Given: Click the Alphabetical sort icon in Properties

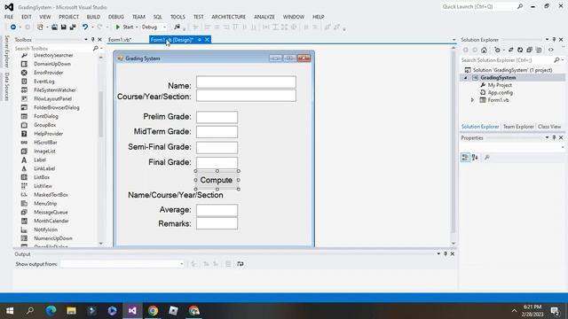Looking at the screenshot, I should [x=475, y=158].
